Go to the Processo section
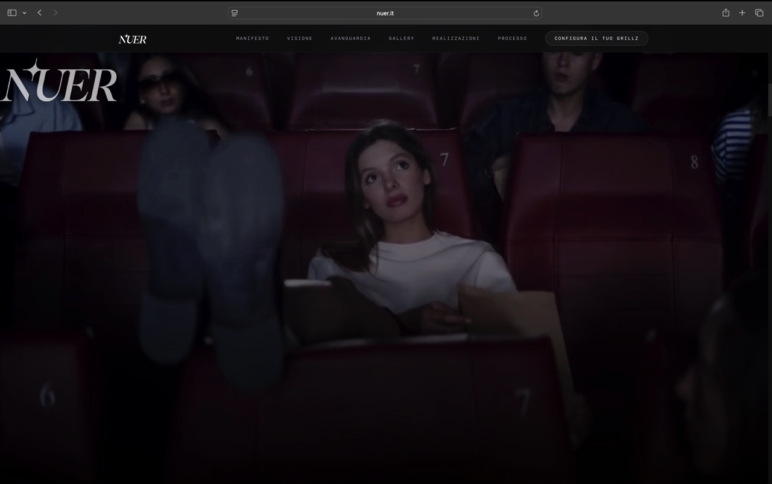 [x=513, y=39]
